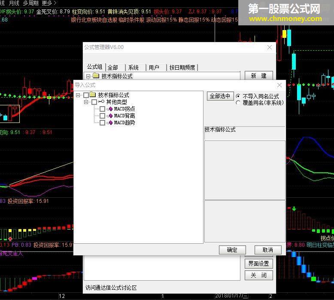Open the 更多 period menu
334x300 pixels.
coord(49,3)
